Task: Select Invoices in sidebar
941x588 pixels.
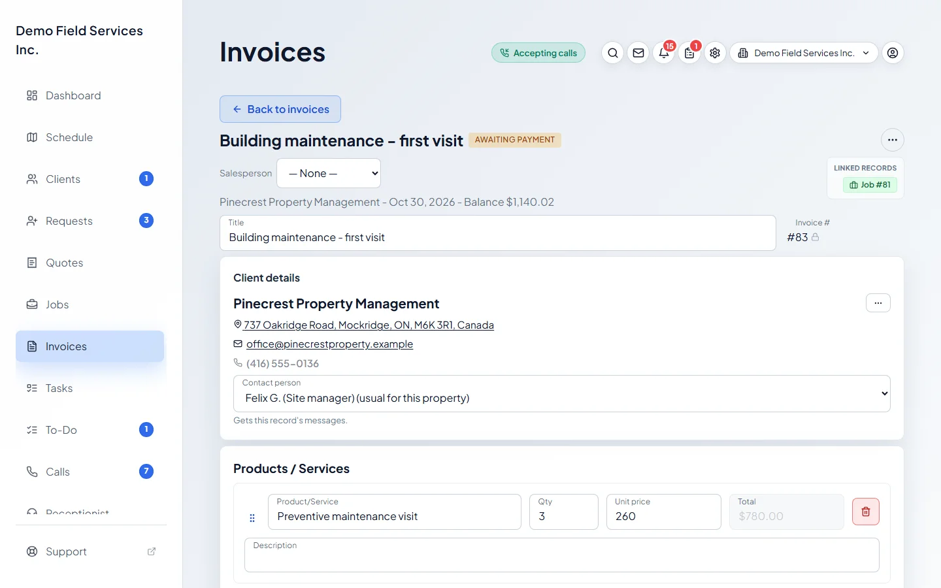Action: click(90, 346)
